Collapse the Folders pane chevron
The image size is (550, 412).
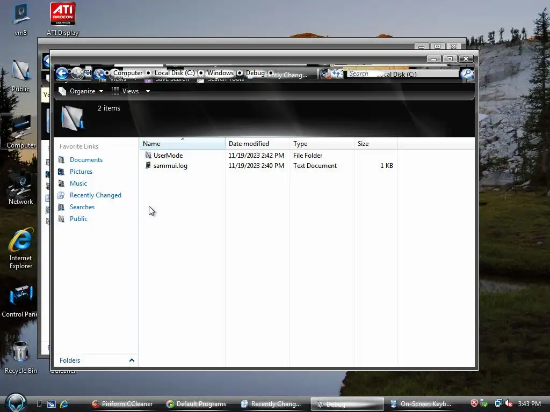132,360
